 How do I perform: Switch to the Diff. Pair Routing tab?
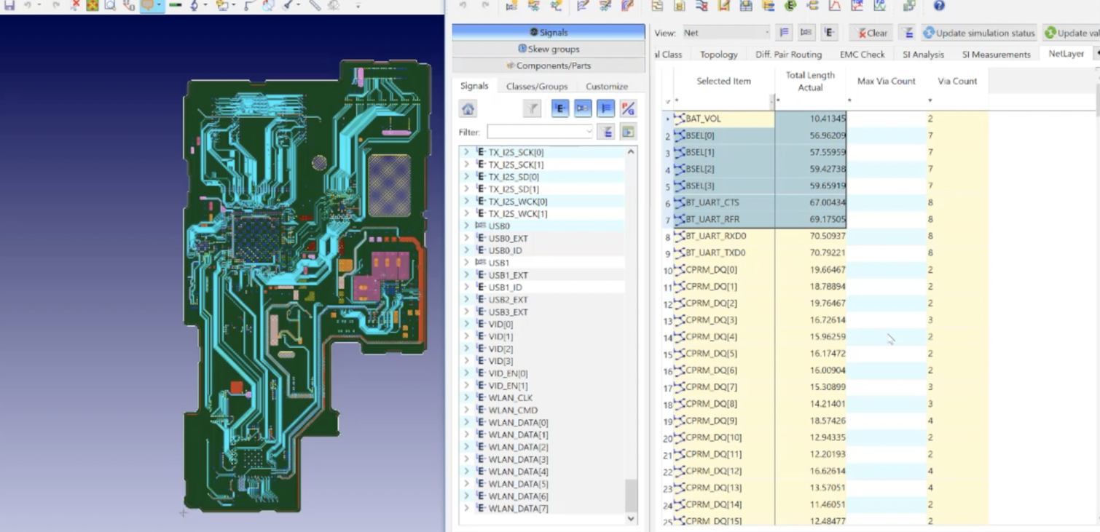788,55
